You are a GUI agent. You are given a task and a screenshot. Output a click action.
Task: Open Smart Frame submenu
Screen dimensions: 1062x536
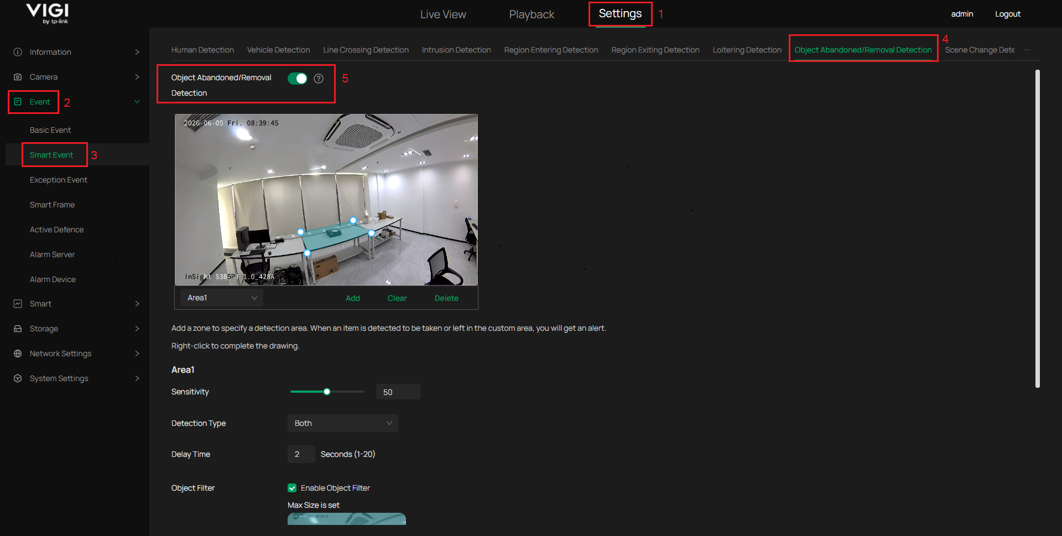[x=52, y=205]
